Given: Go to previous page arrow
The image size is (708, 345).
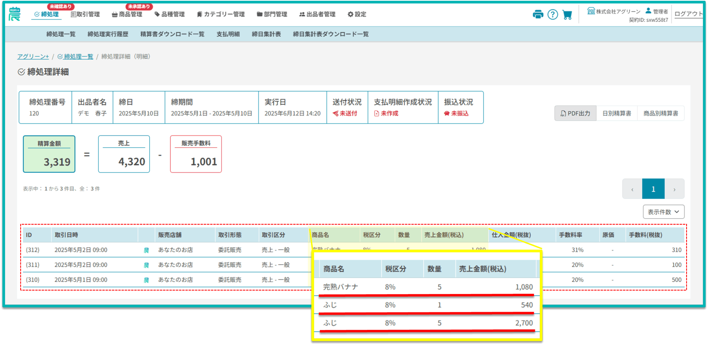Looking at the screenshot, I should pyautogui.click(x=632, y=189).
